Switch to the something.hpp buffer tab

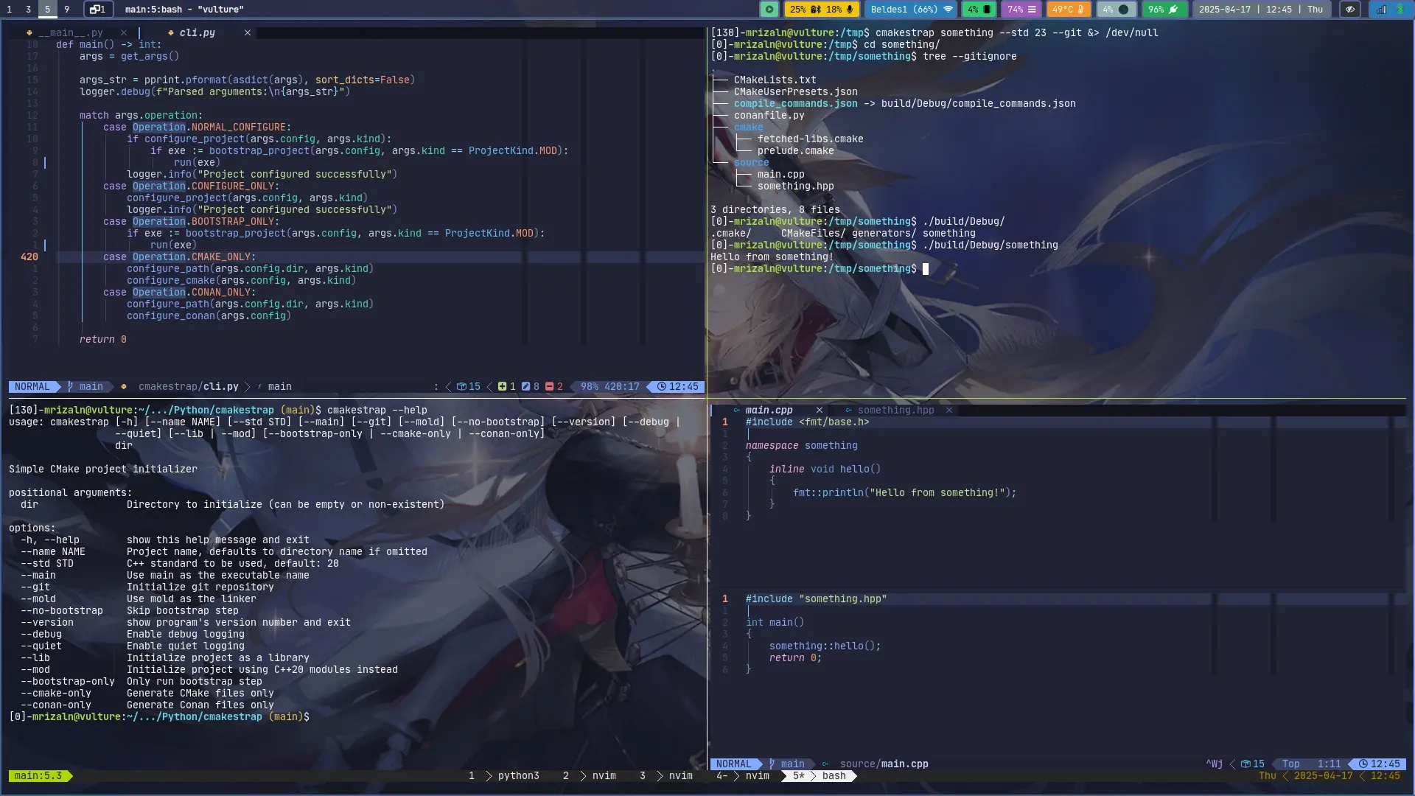895,411
